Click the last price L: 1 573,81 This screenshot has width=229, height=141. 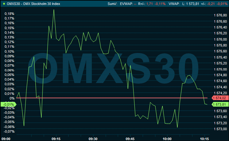tap(191, 4)
